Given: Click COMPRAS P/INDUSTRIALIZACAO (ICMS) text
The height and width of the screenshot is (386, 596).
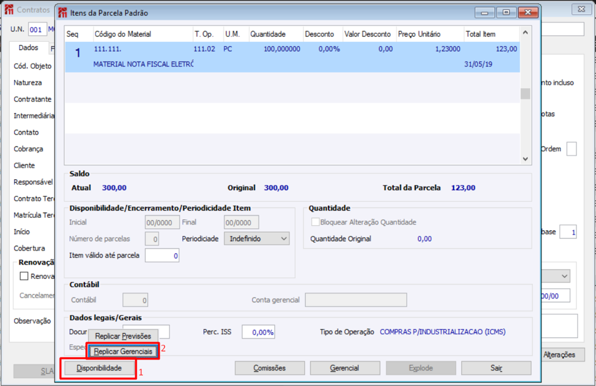Looking at the screenshot, I should pyautogui.click(x=443, y=332).
